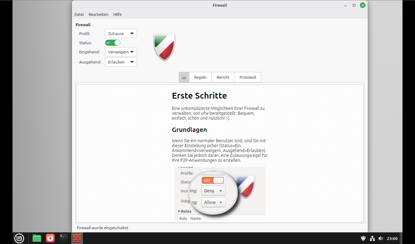Open the home tab icon
This screenshot has width=415, height=244.
(184, 77)
